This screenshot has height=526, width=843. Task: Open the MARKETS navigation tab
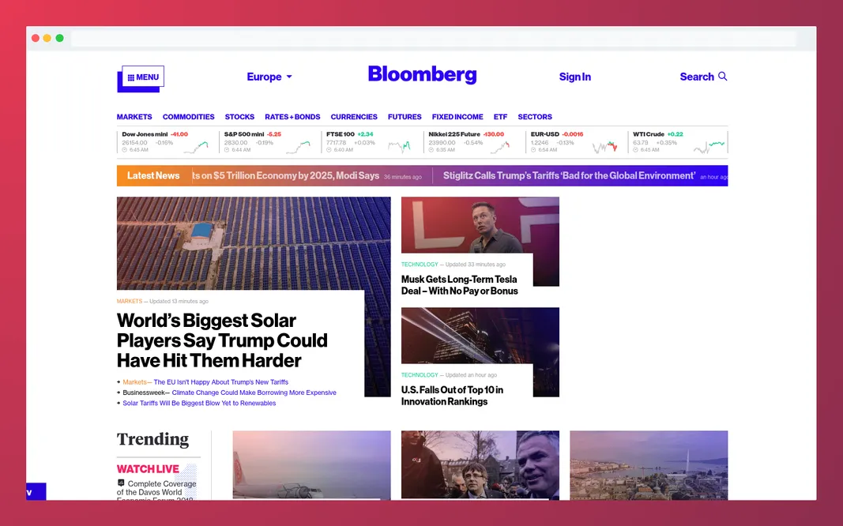tap(134, 117)
